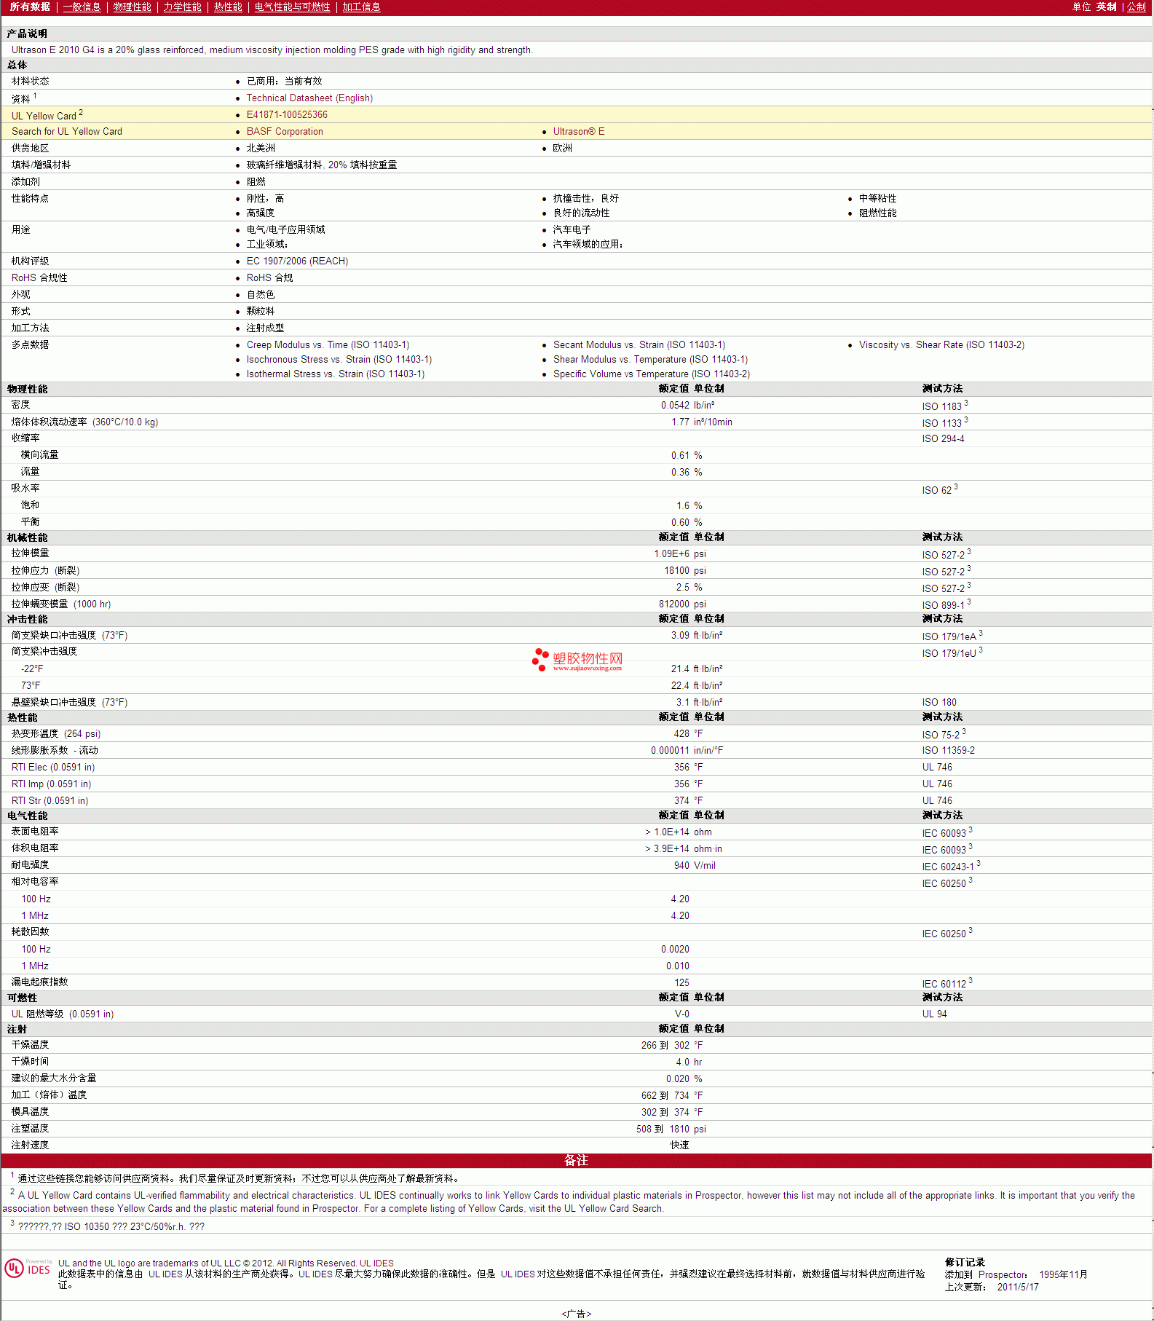
Task: Open Creep Modulus vs. Time chart link
Action: click(x=328, y=345)
